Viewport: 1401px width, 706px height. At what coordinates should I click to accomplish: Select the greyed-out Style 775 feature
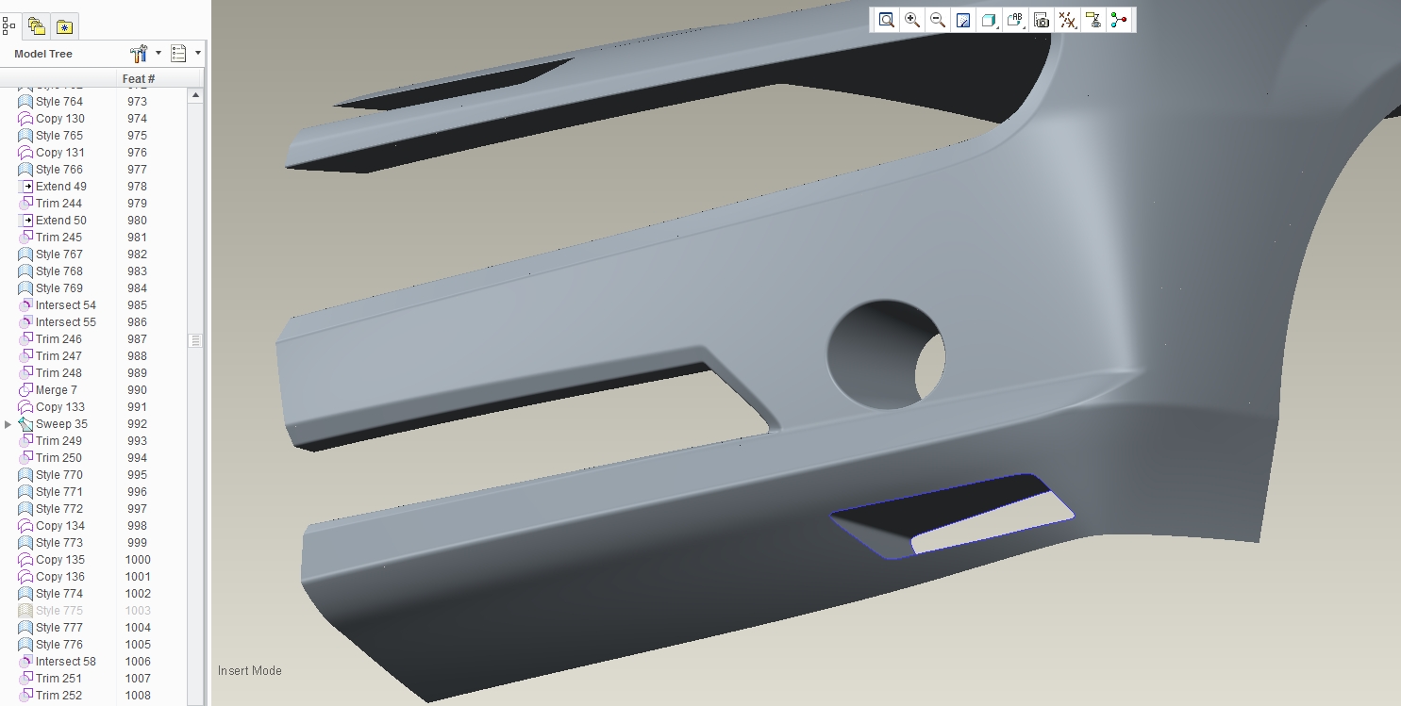click(58, 611)
